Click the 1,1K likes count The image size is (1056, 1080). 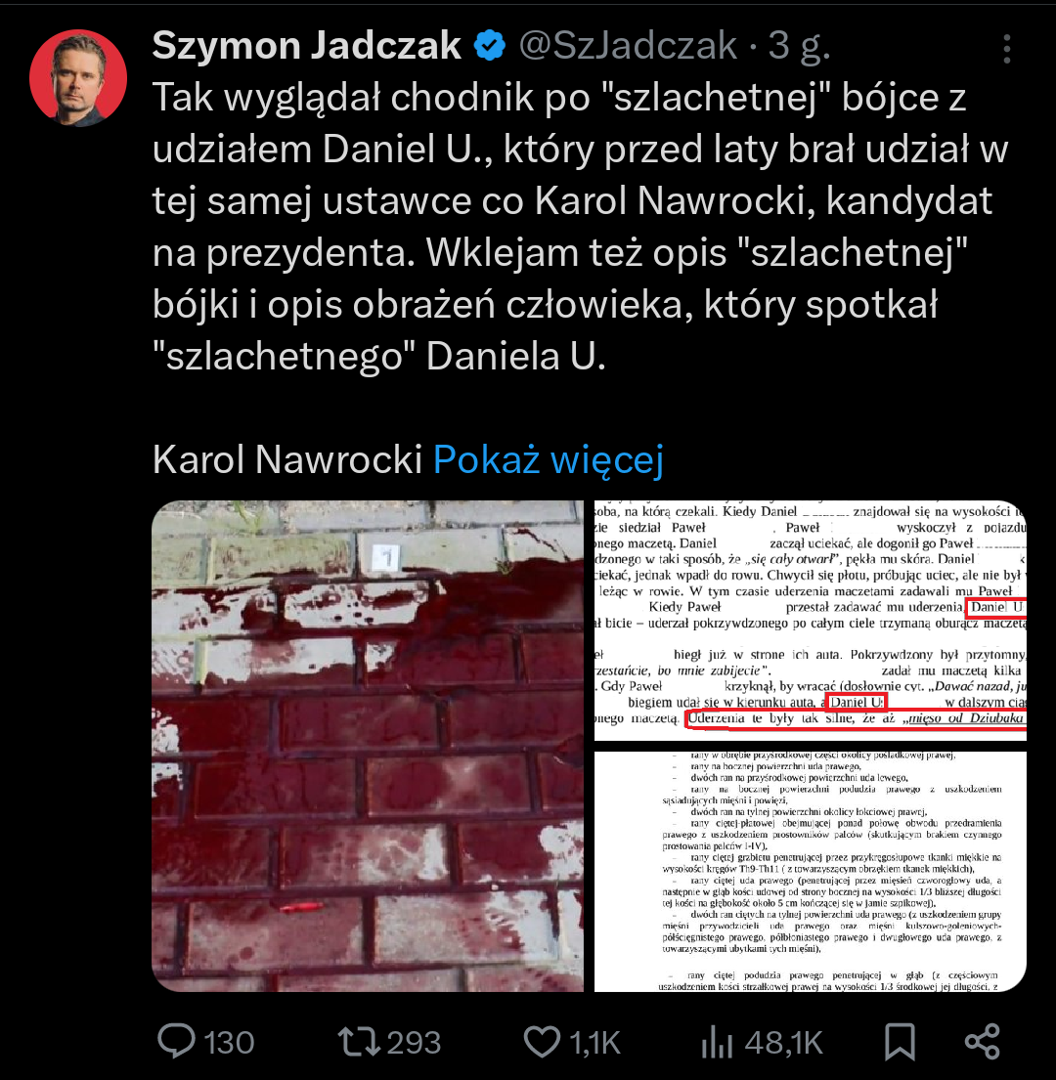click(595, 1042)
